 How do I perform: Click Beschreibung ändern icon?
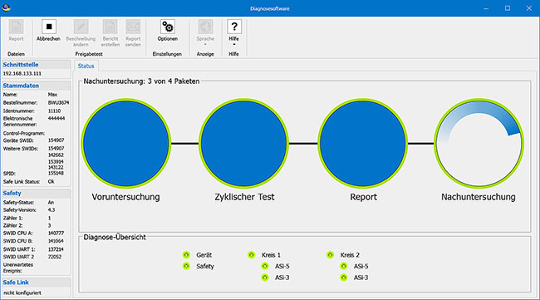coord(81,27)
